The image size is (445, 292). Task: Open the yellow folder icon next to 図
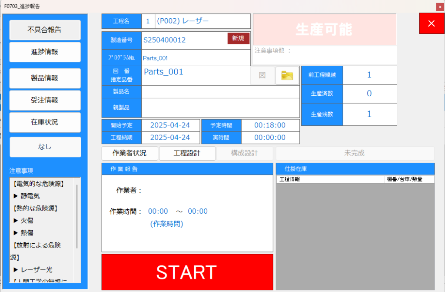(x=287, y=75)
